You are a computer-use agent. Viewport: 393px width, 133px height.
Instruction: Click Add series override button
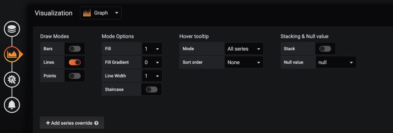tap(72, 123)
